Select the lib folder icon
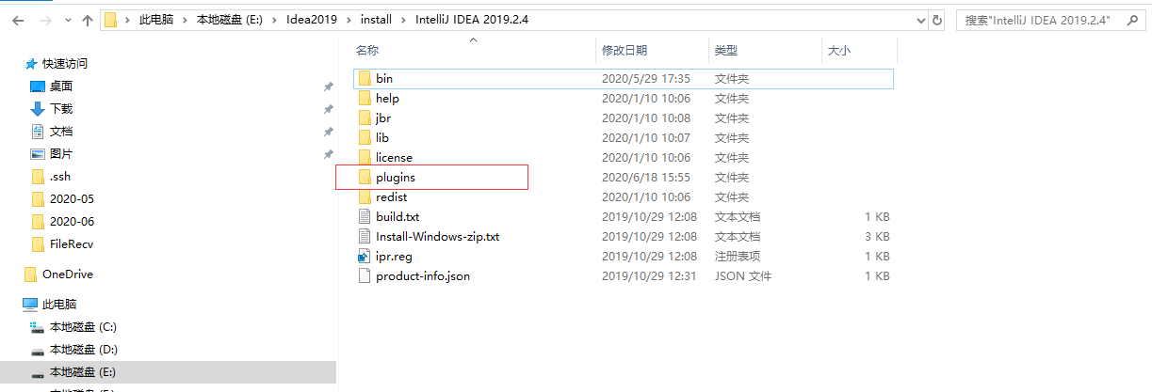 [x=365, y=137]
